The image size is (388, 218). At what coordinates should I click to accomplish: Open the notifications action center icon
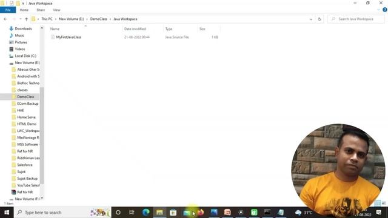click(x=379, y=213)
